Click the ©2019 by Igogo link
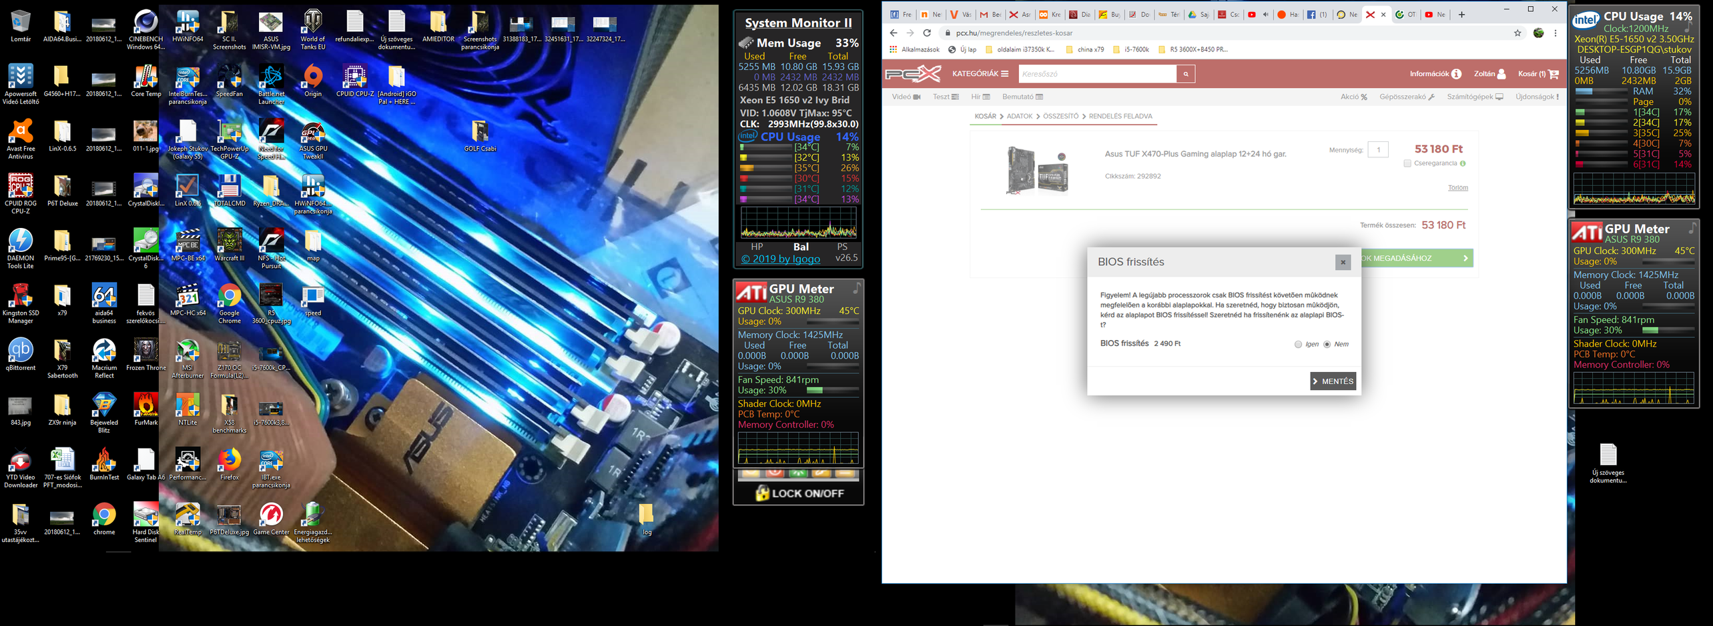1713x626 pixels. [780, 259]
